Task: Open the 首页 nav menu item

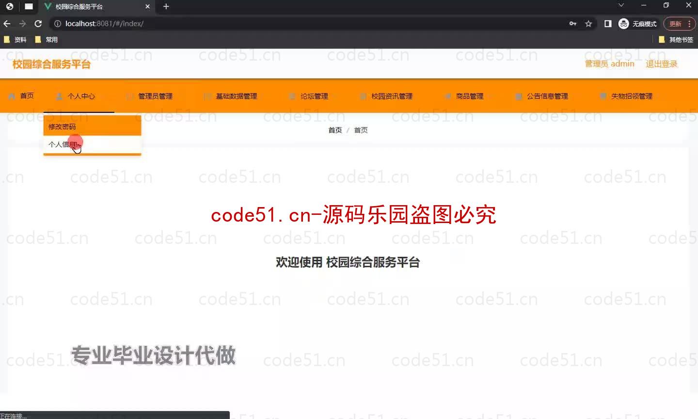Action: (x=21, y=96)
